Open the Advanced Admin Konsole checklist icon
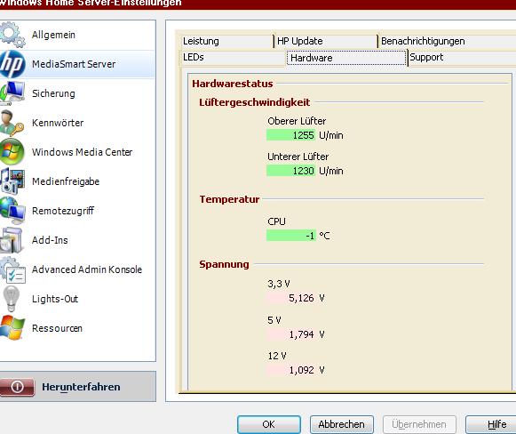Screen dimensions: 516x434 pyautogui.click(x=12, y=269)
